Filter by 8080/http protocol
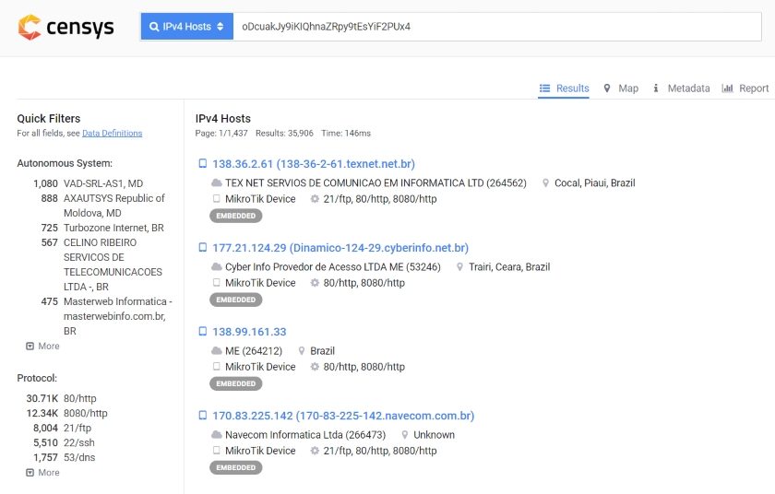775x494 pixels. coord(86,413)
